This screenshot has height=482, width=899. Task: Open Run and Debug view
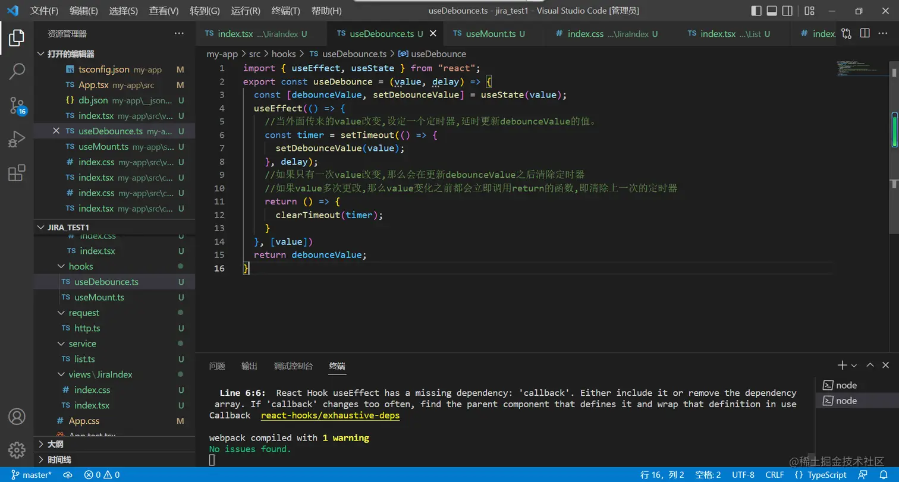tap(17, 140)
